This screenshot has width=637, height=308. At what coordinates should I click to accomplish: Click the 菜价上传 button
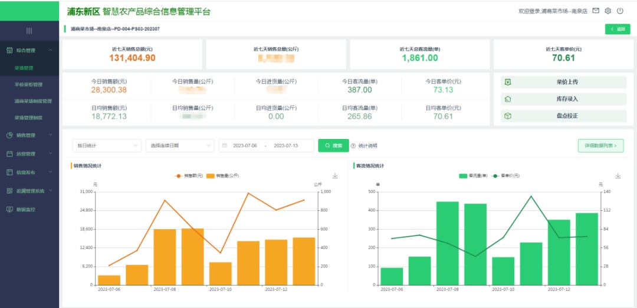[x=563, y=82]
